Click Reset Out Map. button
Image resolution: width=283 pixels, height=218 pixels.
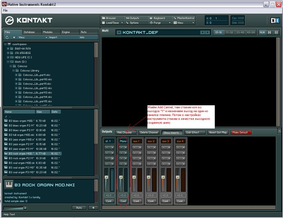point(218,133)
